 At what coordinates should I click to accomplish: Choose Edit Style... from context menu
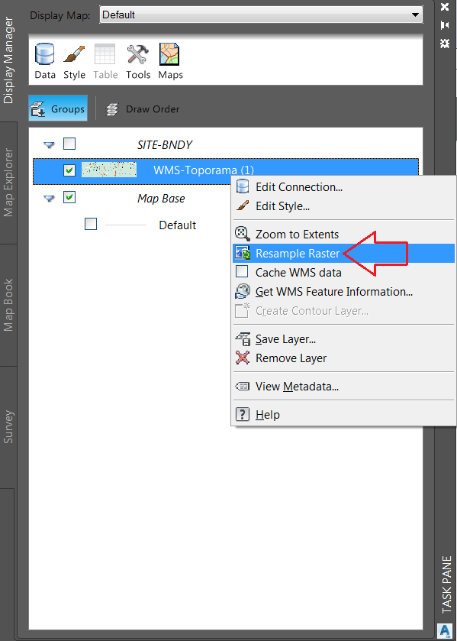click(343, 206)
